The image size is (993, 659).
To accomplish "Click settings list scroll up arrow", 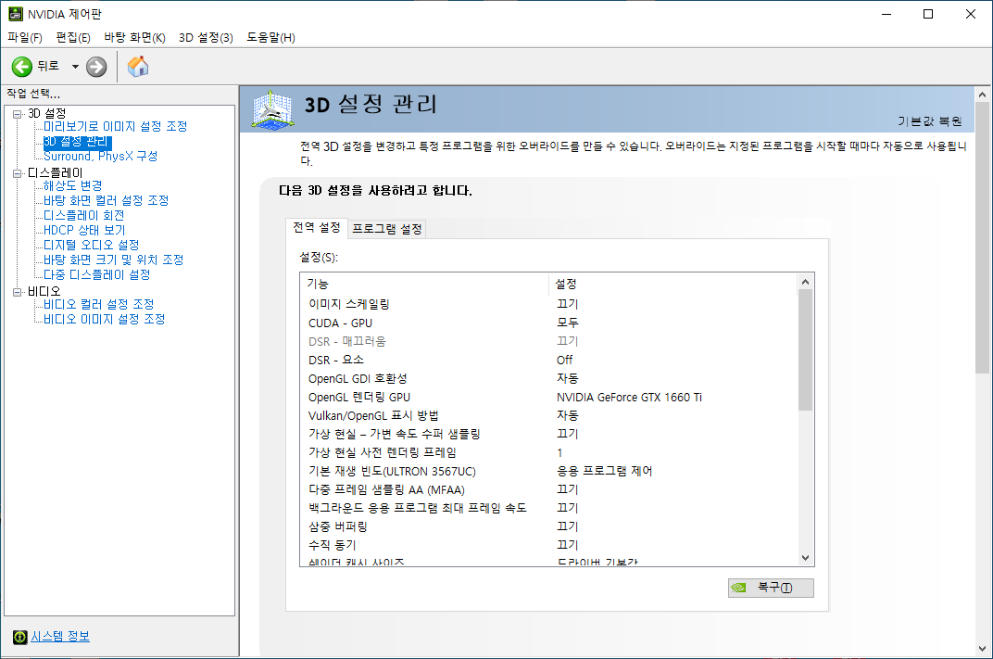I will tap(805, 282).
